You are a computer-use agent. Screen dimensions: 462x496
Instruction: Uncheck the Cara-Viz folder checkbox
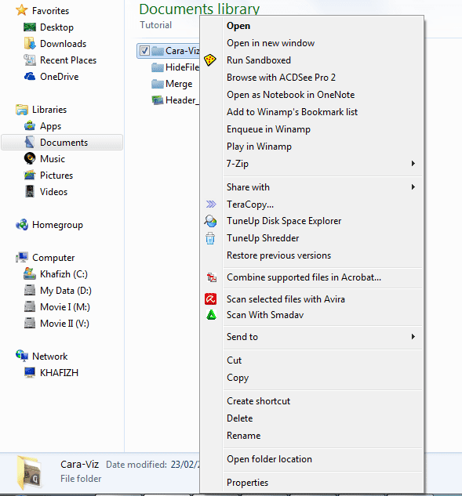pos(144,51)
